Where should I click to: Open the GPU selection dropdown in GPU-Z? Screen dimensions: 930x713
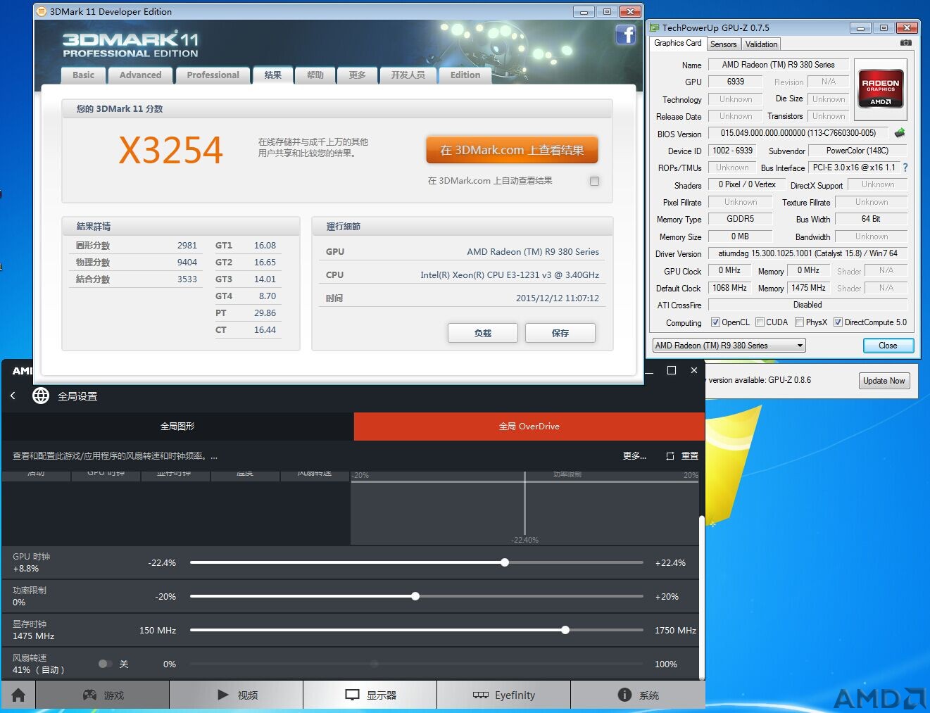tap(729, 346)
